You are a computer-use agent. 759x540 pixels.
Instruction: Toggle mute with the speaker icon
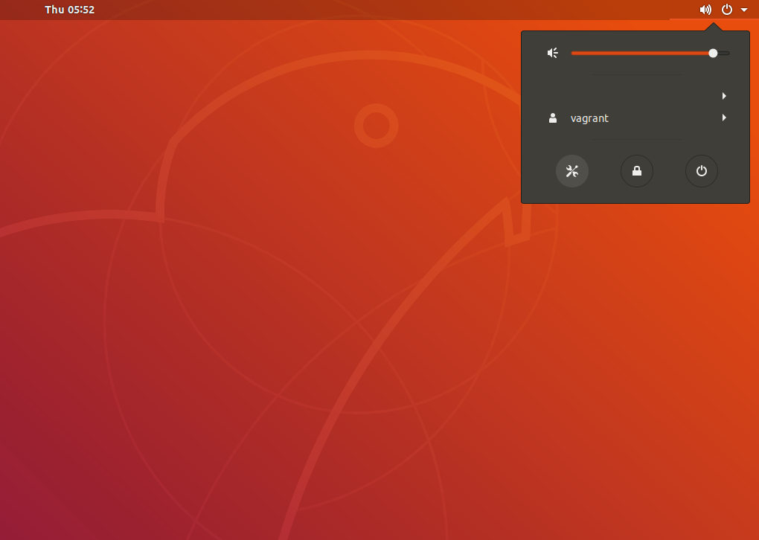(x=551, y=53)
